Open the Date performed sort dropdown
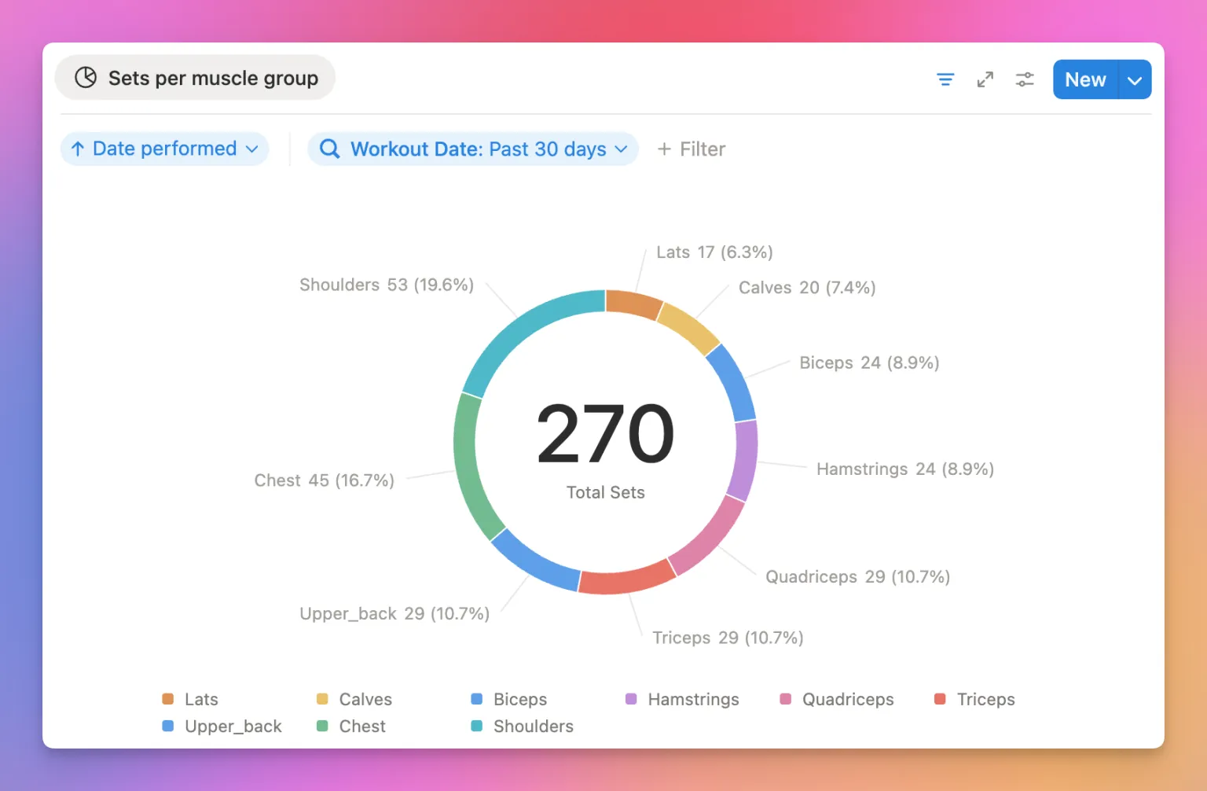The height and width of the screenshot is (791, 1207). [251, 149]
